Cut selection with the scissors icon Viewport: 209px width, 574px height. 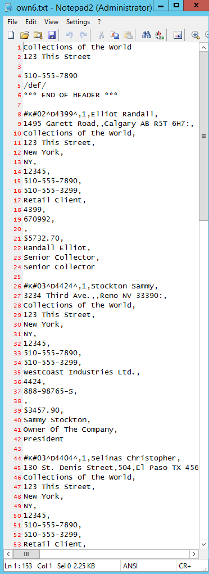[101, 35]
